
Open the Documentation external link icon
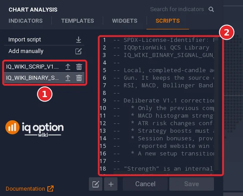(x=50, y=188)
